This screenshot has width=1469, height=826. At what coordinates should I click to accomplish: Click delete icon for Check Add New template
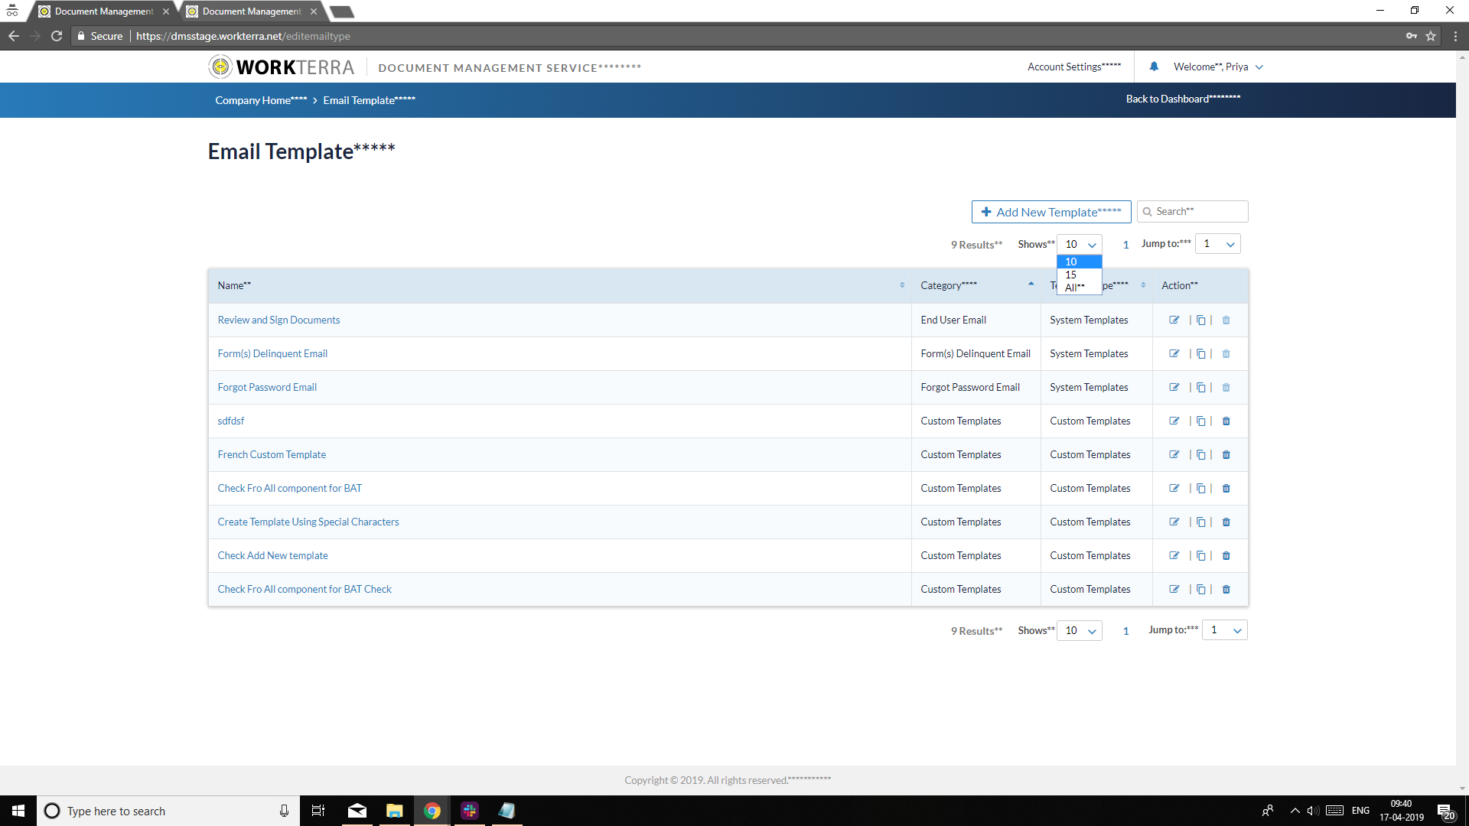coord(1226,556)
